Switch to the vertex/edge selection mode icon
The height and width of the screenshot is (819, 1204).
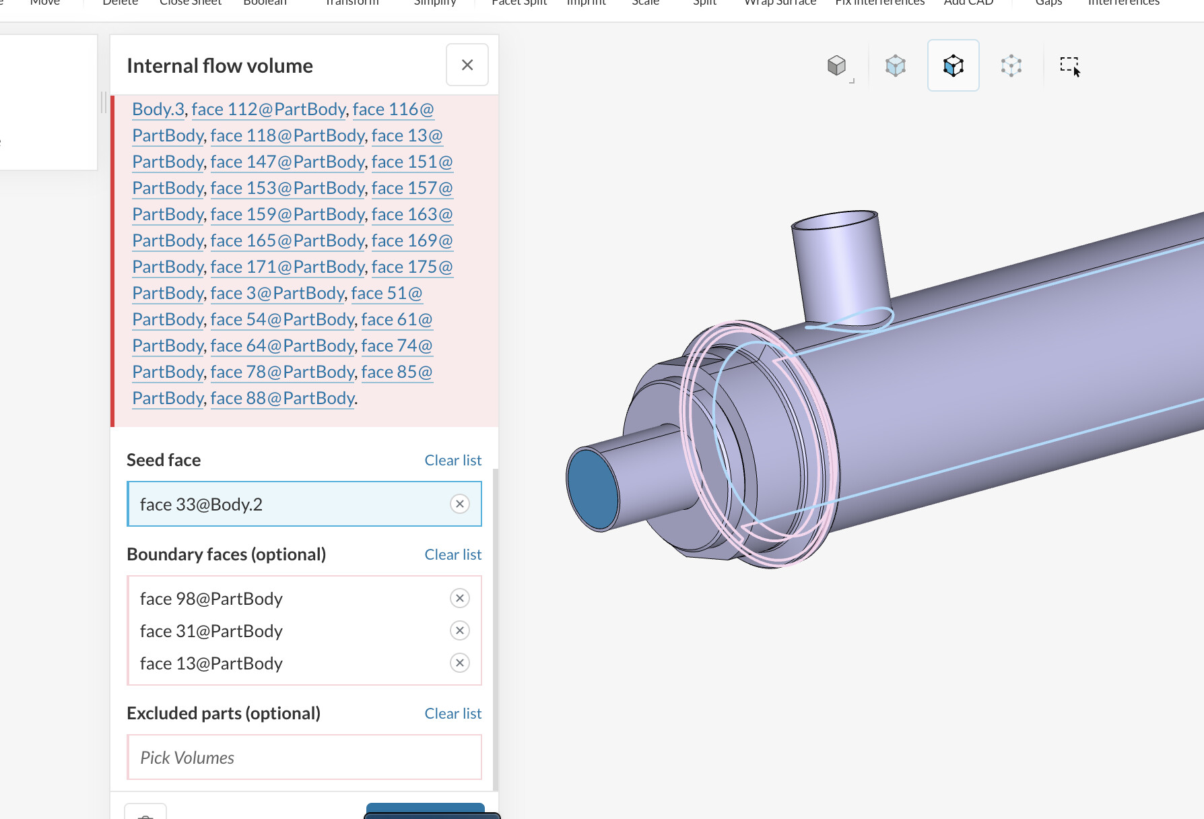coord(1011,66)
